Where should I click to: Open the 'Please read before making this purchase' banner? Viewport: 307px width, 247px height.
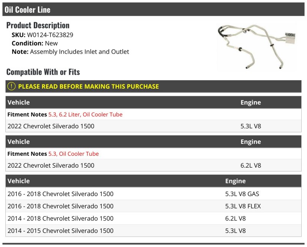(88, 86)
